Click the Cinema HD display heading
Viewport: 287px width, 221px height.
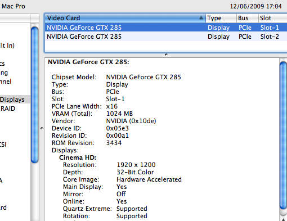(x=78, y=157)
